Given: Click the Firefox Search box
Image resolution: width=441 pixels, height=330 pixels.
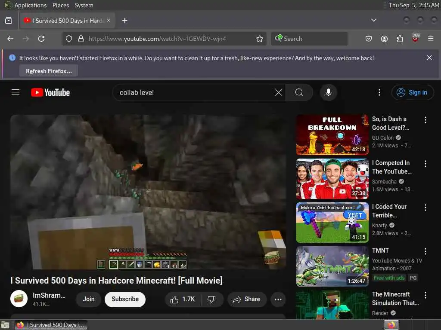Looking at the screenshot, I should point(309,39).
